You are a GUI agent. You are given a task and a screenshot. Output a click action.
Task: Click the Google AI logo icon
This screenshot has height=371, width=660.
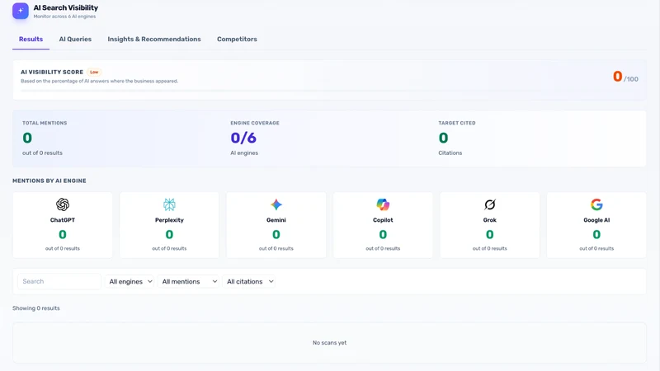(x=596, y=204)
